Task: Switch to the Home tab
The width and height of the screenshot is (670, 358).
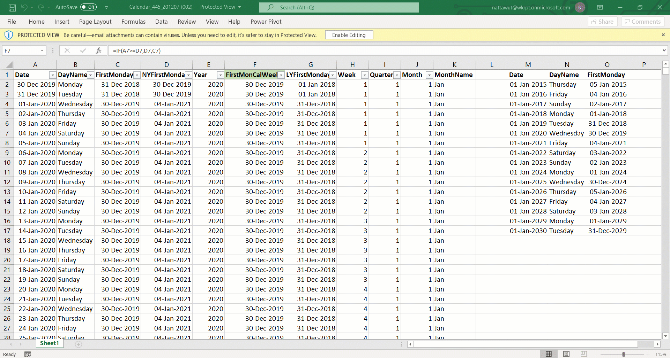Action: coord(37,22)
